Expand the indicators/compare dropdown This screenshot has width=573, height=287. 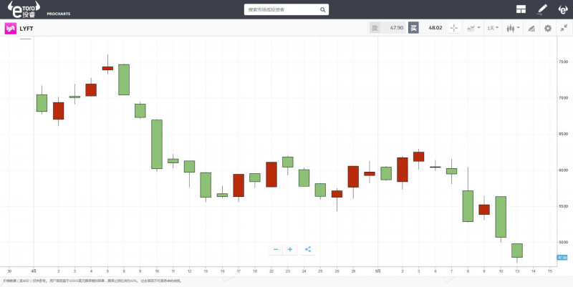[x=473, y=28]
